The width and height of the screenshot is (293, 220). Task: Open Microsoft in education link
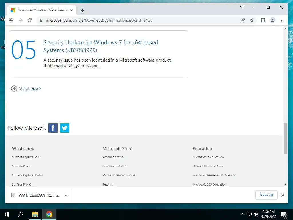point(208,157)
